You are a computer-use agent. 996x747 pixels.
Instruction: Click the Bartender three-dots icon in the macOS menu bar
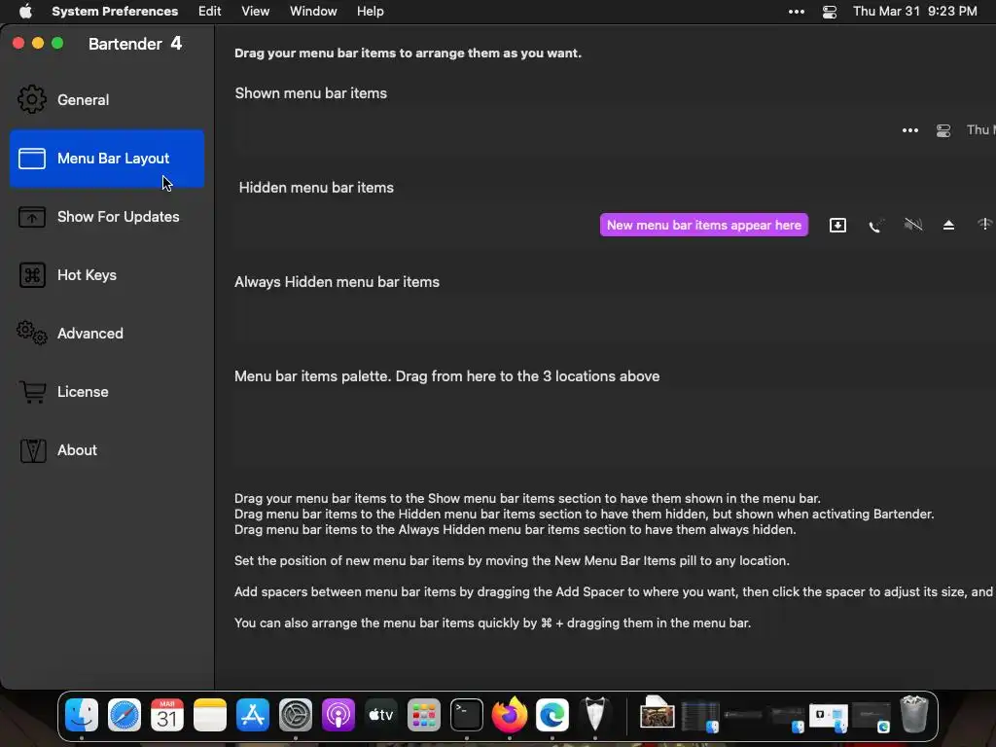[797, 12]
